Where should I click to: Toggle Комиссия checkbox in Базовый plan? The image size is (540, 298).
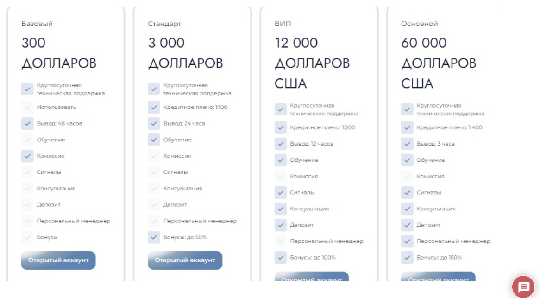tap(27, 156)
